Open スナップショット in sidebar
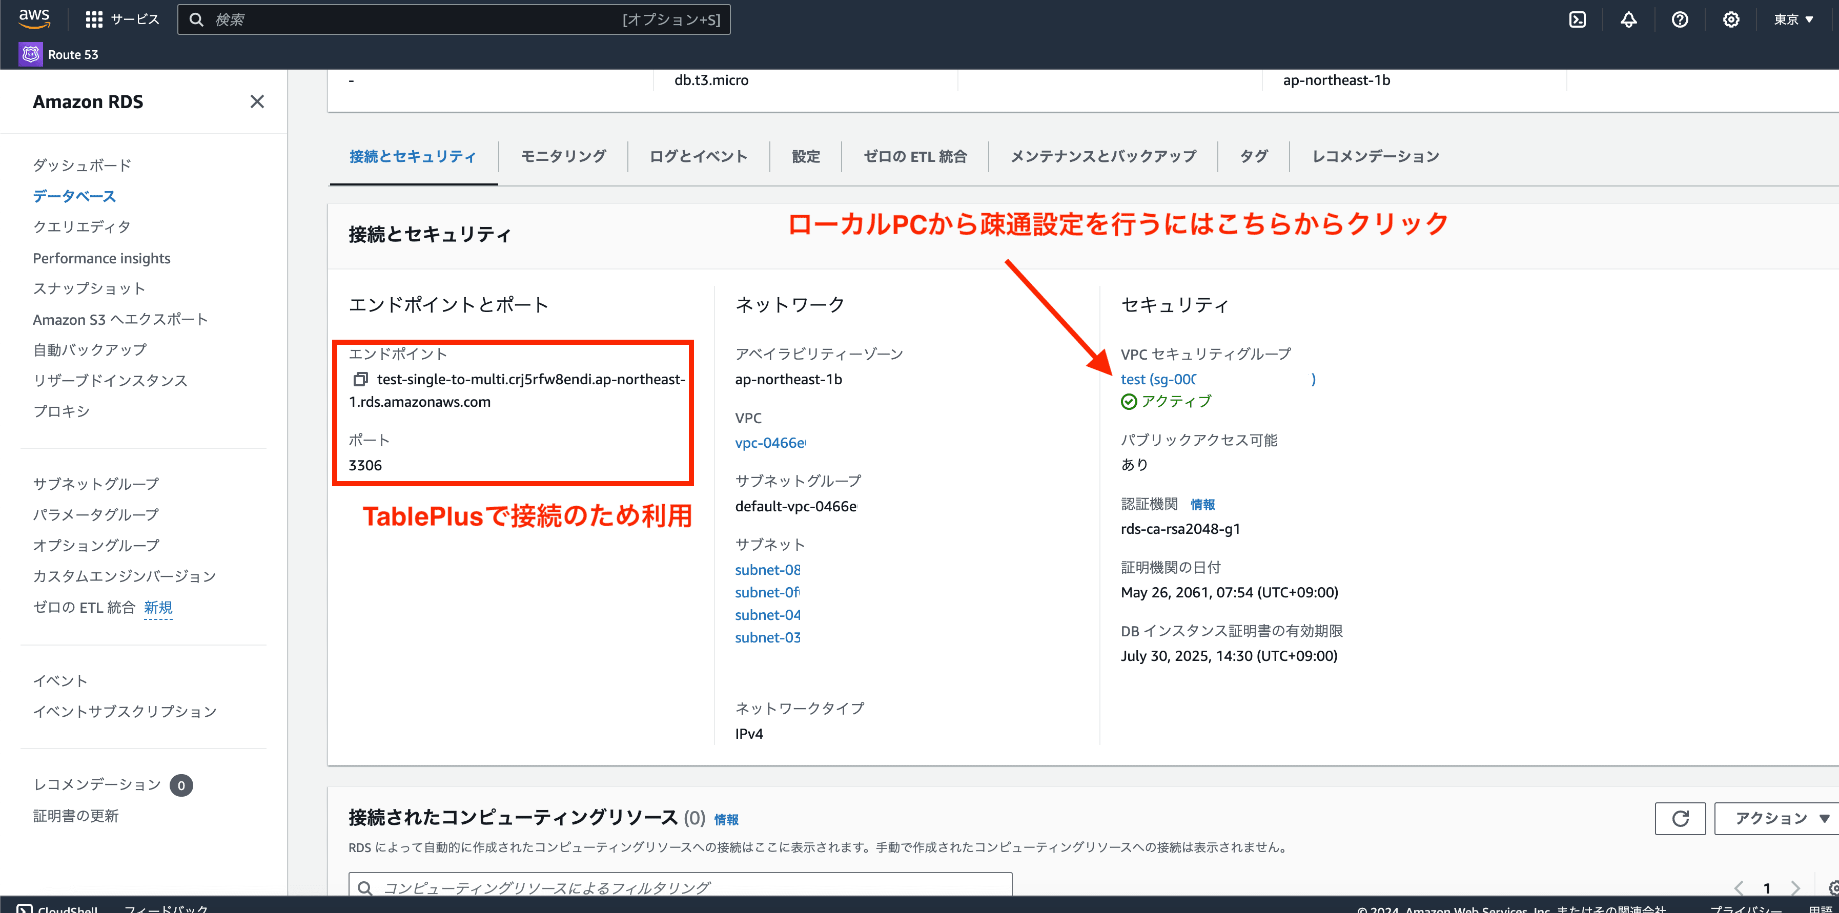 point(89,288)
